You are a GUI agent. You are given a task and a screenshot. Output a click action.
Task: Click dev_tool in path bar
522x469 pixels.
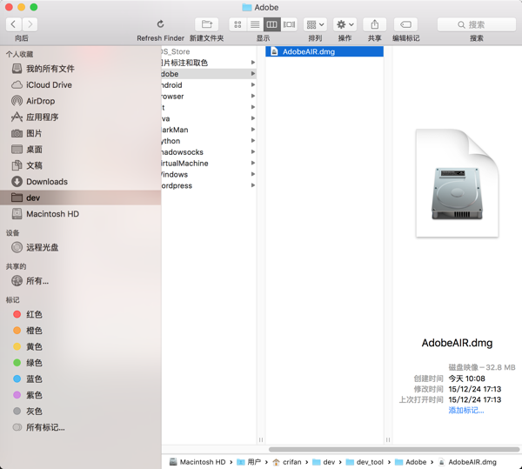coord(365,462)
